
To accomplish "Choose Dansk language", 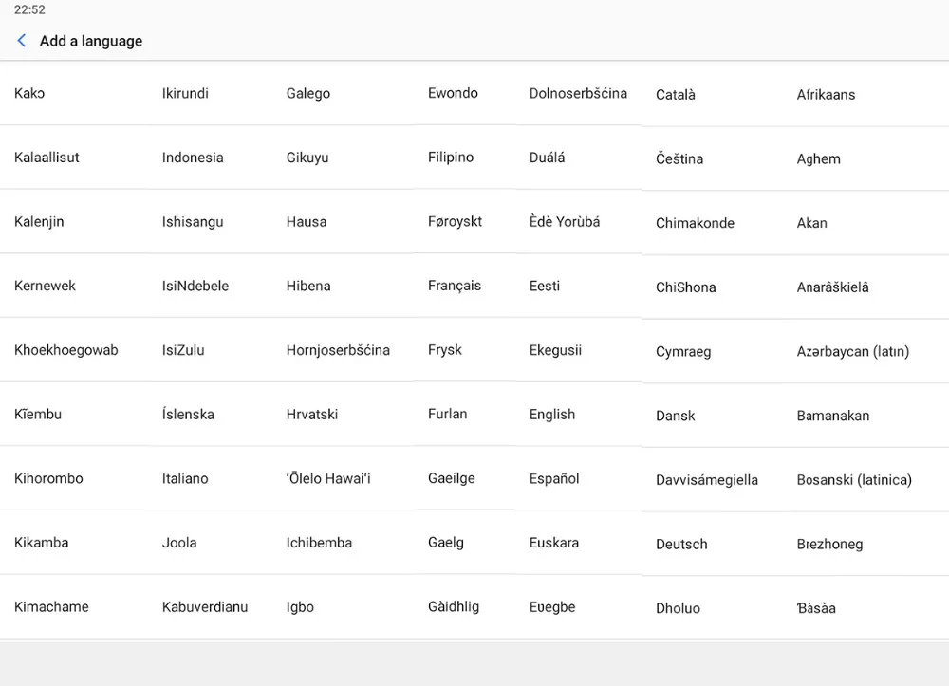I will click(x=676, y=416).
